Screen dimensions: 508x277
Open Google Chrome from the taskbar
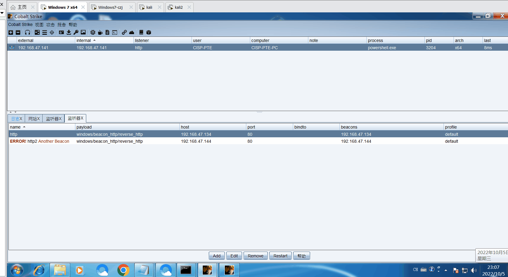(x=123, y=270)
